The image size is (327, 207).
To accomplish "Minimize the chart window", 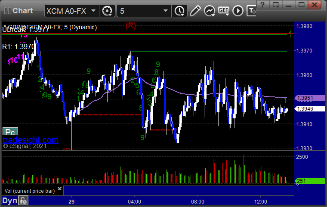I will (288, 5).
